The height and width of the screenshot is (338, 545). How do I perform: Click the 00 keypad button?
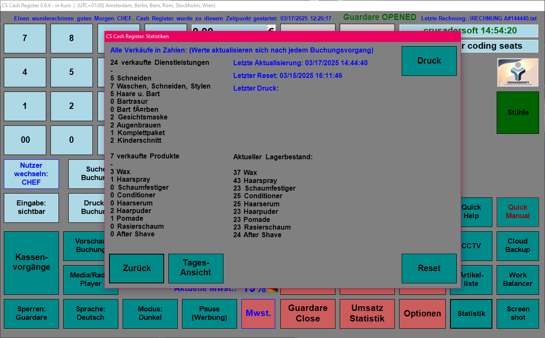(x=25, y=140)
